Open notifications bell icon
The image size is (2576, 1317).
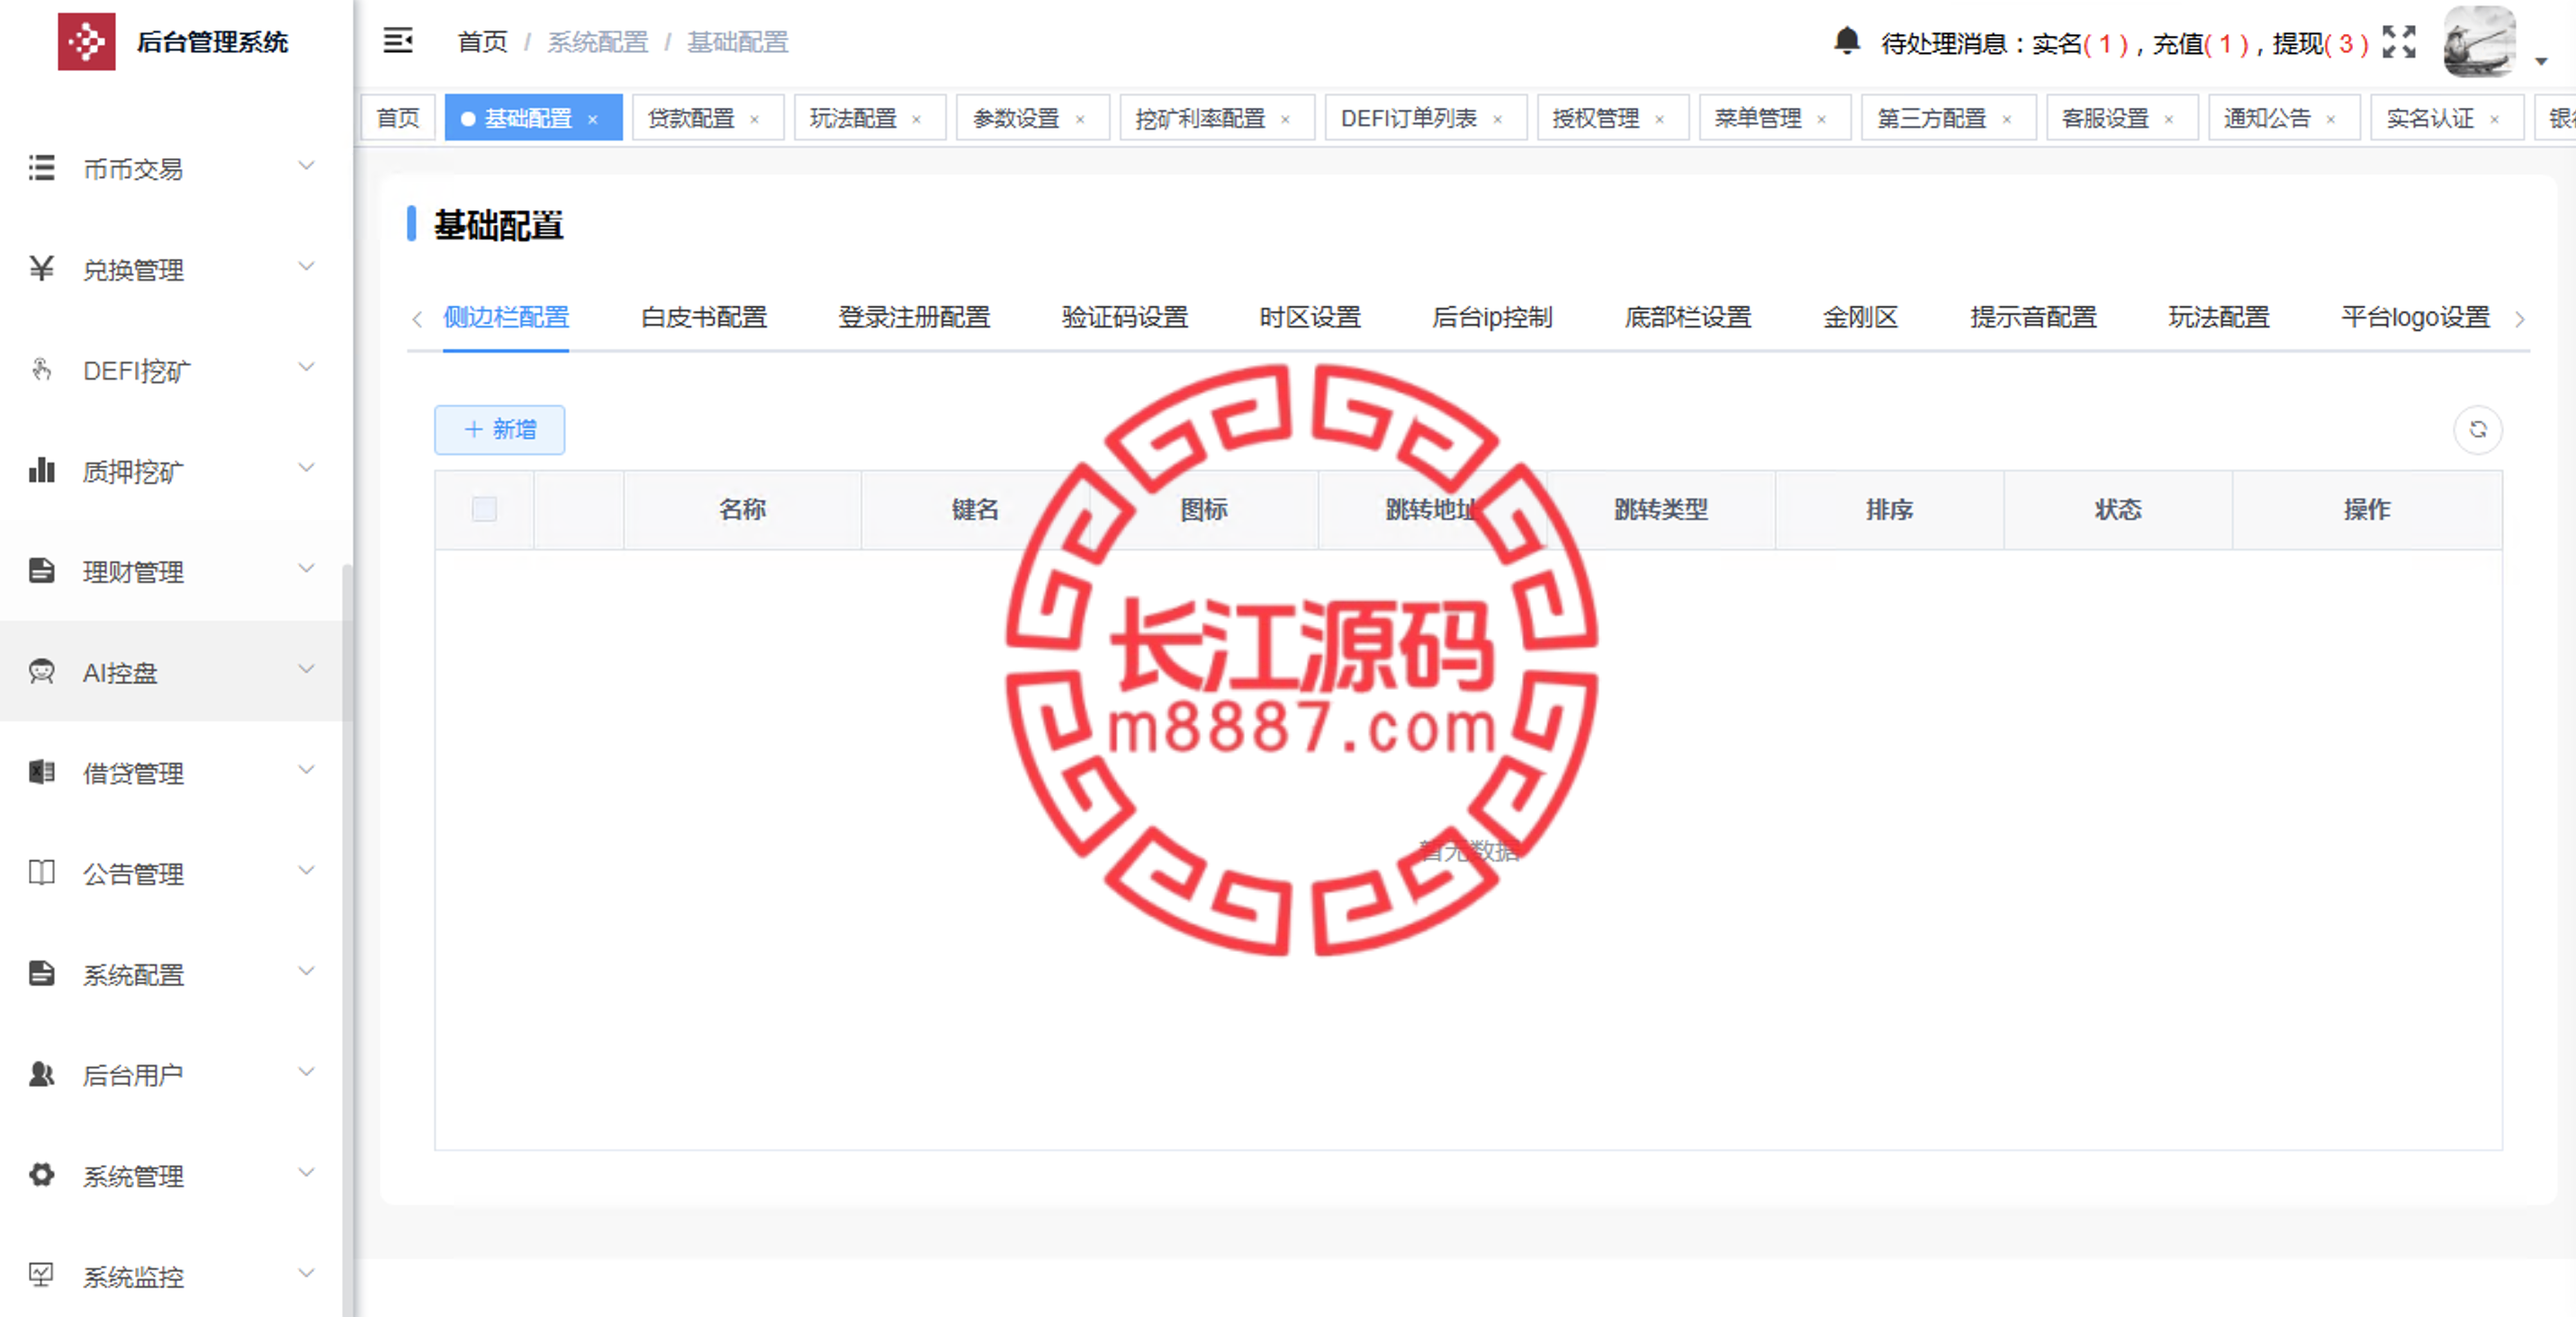coord(1846,41)
